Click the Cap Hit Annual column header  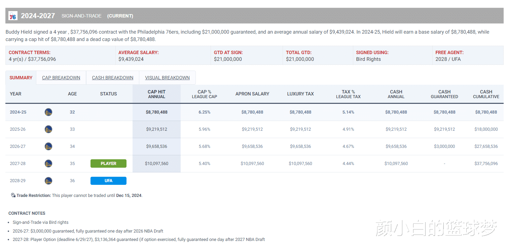(156, 94)
